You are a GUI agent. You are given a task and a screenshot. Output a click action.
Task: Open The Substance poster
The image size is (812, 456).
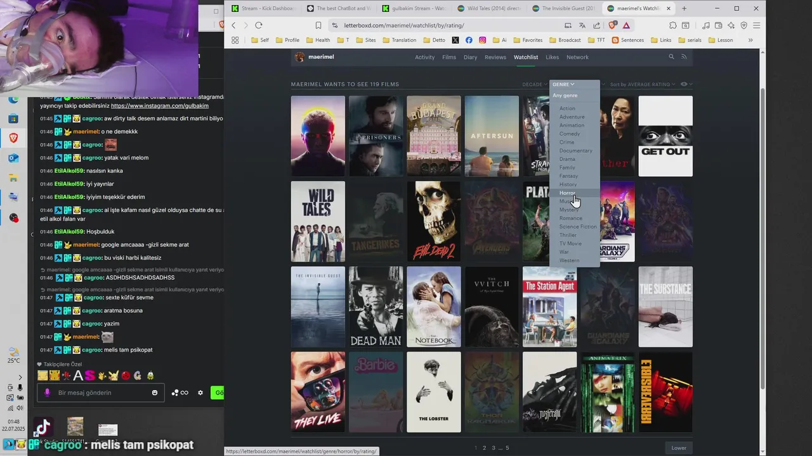(665, 307)
